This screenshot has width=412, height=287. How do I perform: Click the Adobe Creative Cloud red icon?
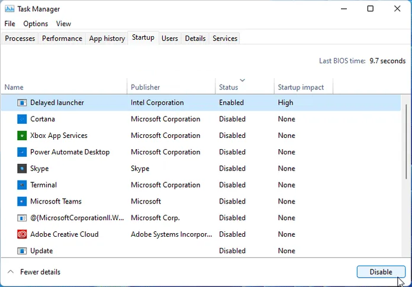tap(22, 234)
